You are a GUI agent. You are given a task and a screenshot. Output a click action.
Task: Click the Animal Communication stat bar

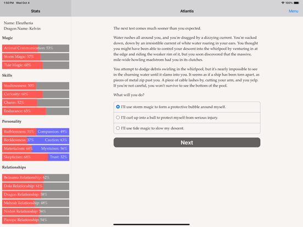[x=36, y=48]
